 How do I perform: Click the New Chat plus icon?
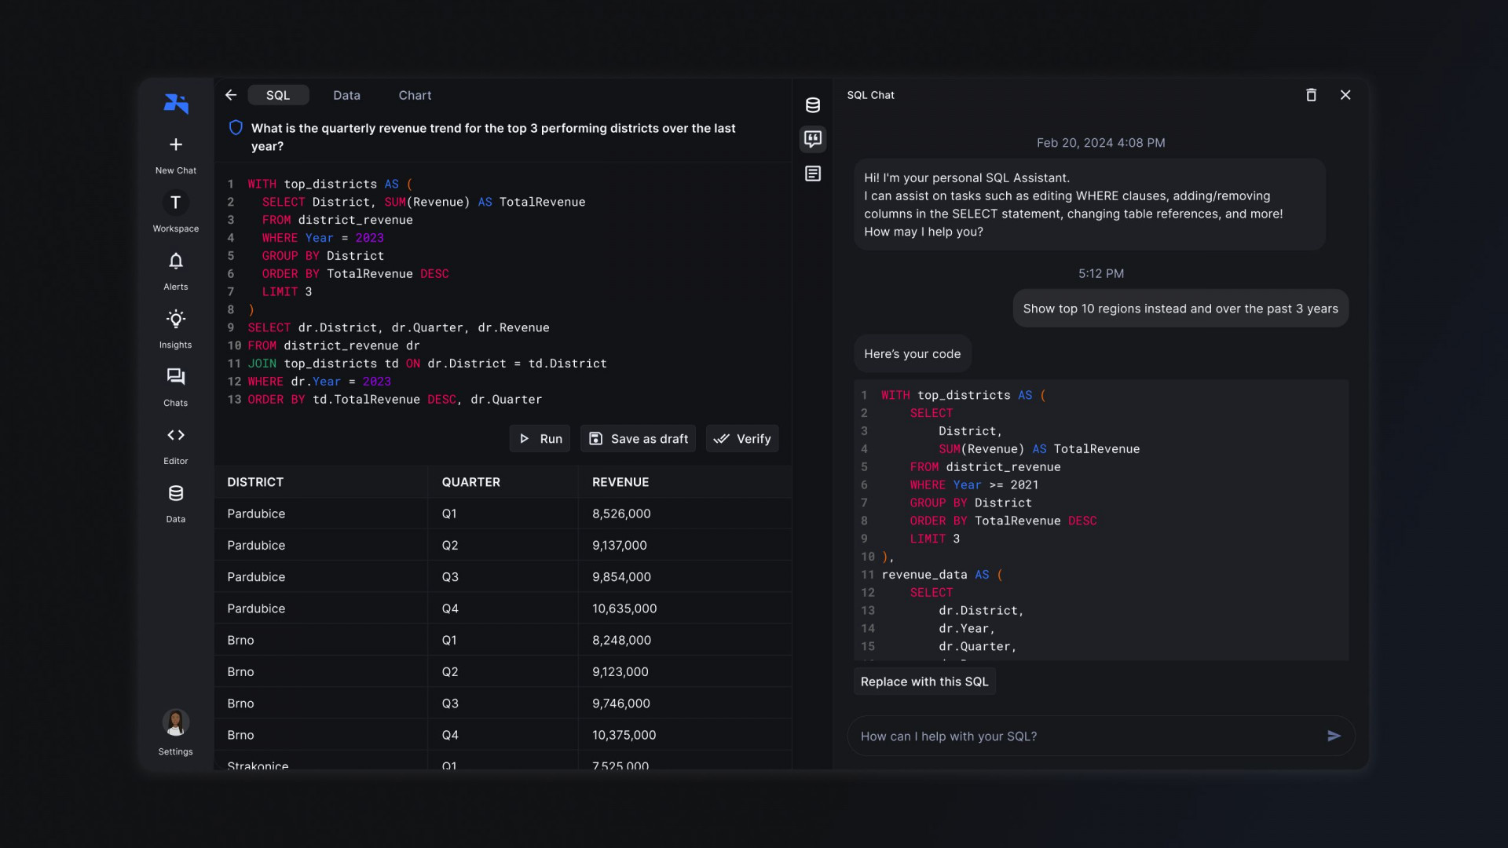pos(176,144)
